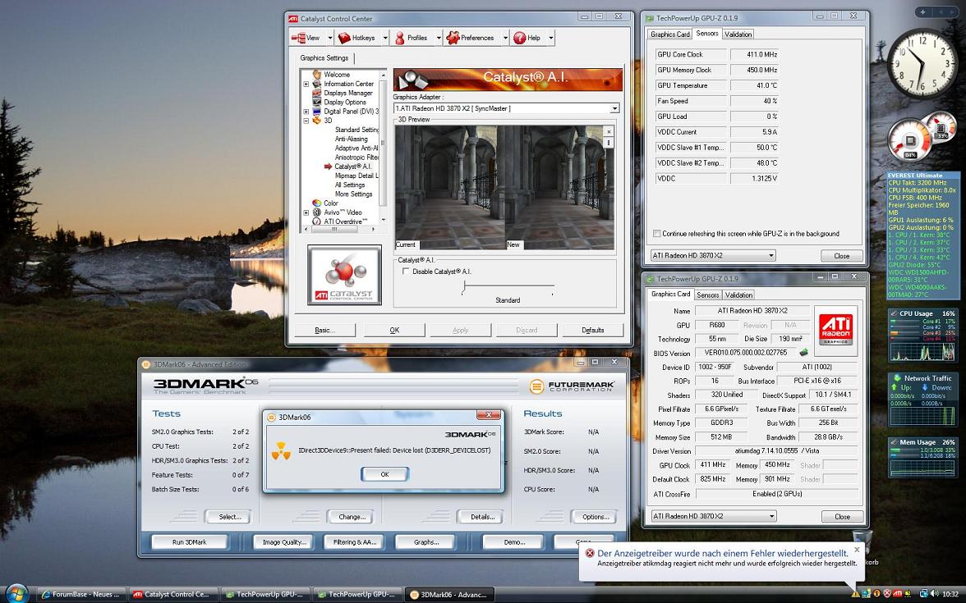Collapse the 3D tree node

[x=306, y=121]
